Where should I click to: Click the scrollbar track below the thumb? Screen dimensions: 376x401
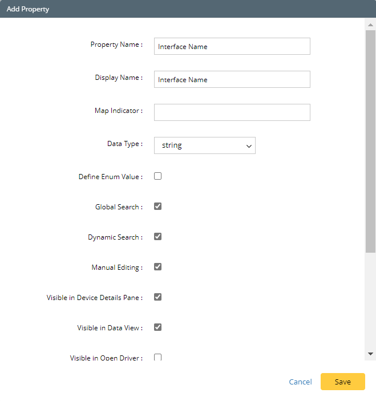coord(371,302)
